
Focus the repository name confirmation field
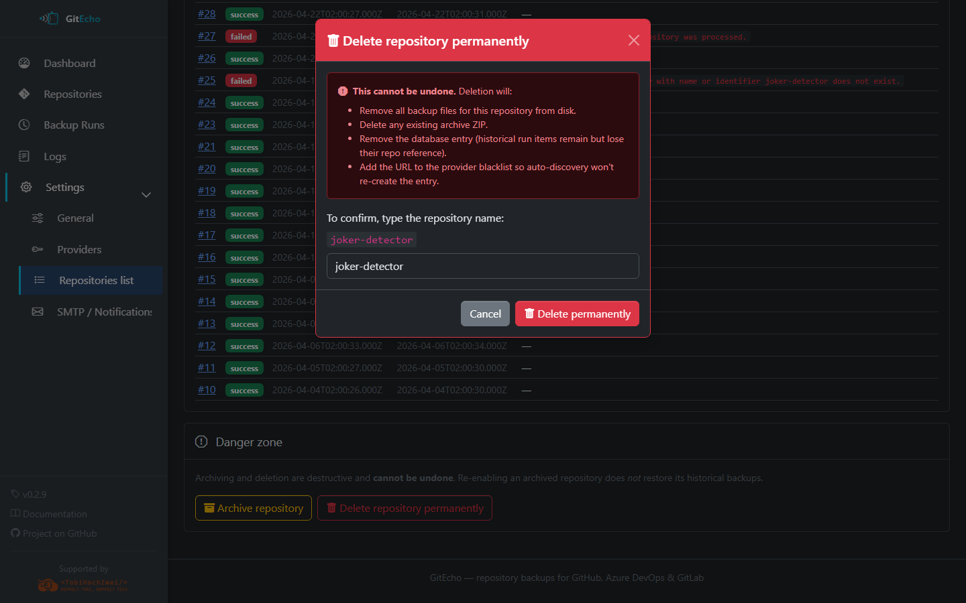coord(482,266)
